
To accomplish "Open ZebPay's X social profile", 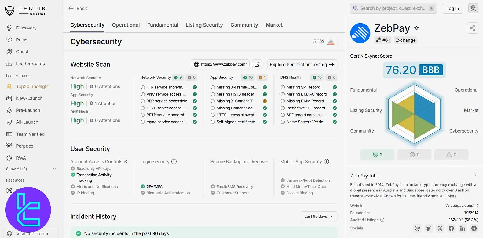I will point(440,228).
